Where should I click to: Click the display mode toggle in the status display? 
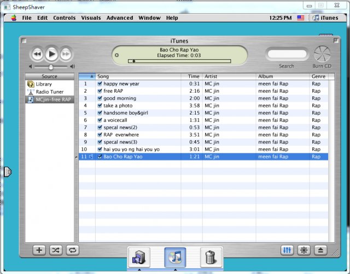[x=116, y=55]
